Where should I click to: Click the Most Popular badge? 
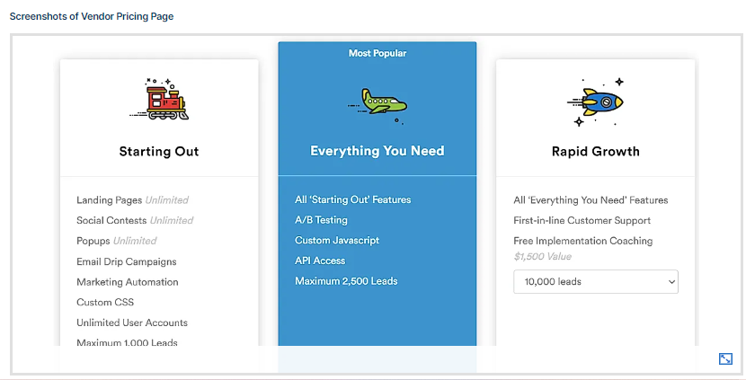pyautogui.click(x=377, y=53)
